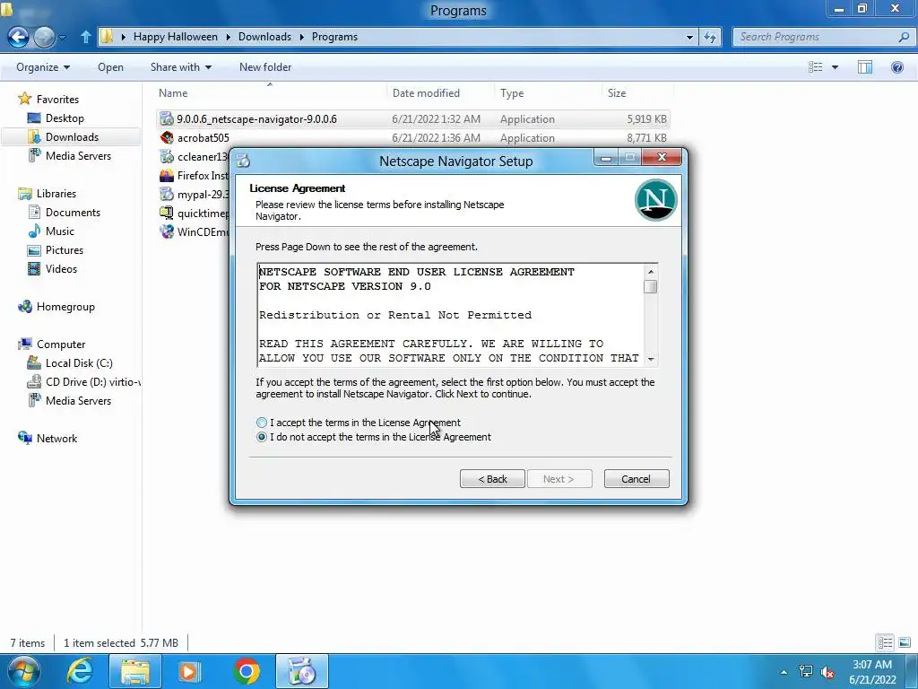The image size is (918, 689).
Task: Open Google Chrome from taskbar
Action: point(247,671)
